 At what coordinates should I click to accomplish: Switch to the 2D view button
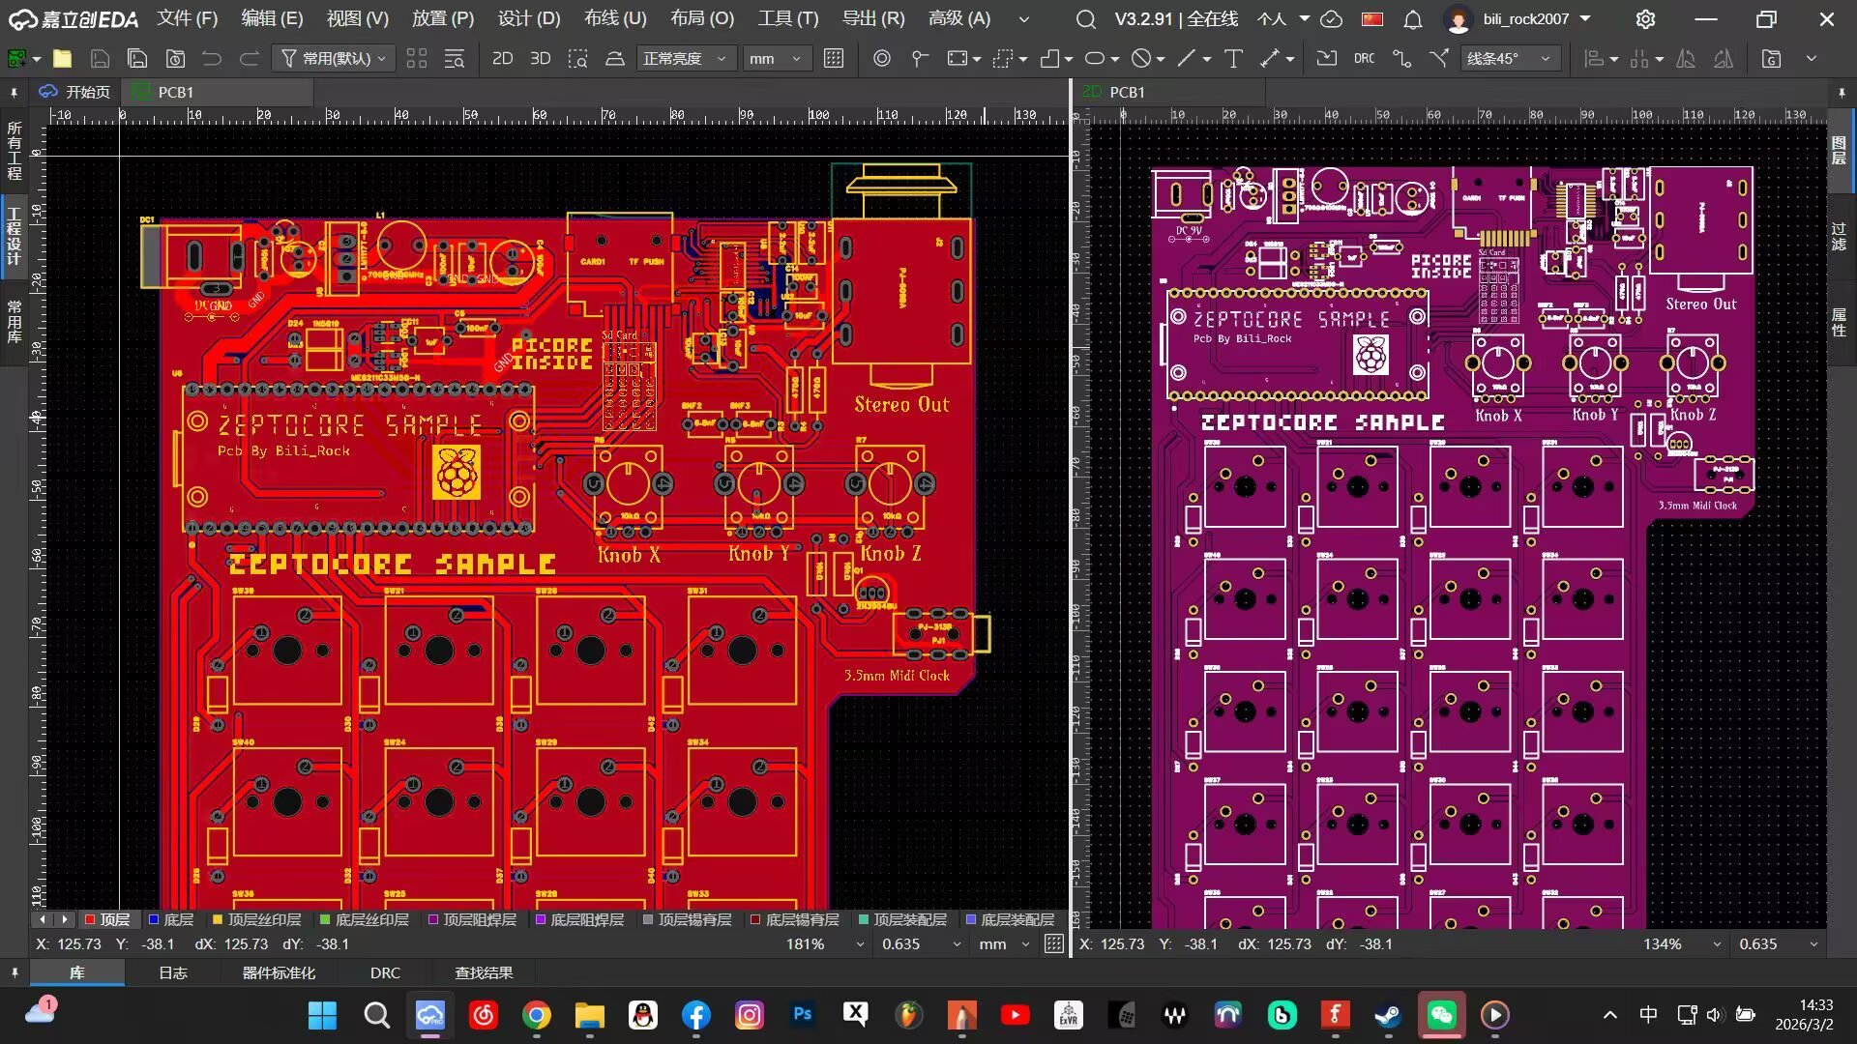[x=502, y=59]
